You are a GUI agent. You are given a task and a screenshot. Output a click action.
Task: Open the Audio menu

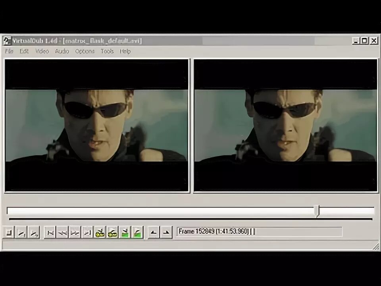62,51
